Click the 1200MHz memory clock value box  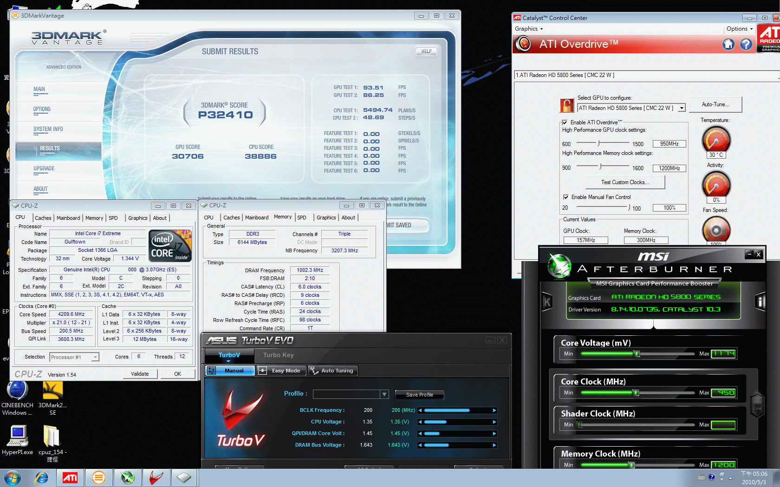669,168
